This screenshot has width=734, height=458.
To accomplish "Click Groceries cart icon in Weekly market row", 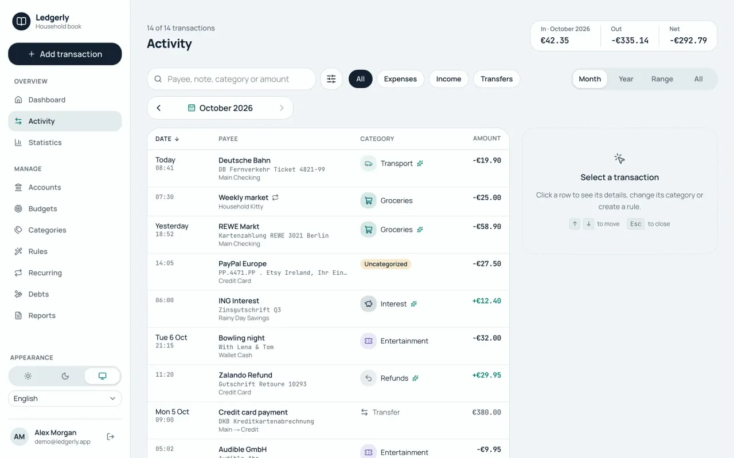I will (x=368, y=200).
